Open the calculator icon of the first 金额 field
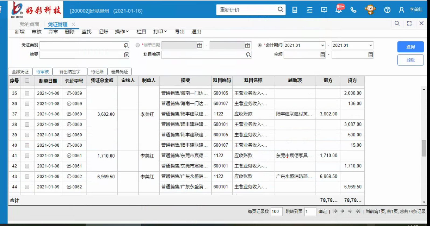The width and height of the screenshot is (430, 226). (323, 55)
